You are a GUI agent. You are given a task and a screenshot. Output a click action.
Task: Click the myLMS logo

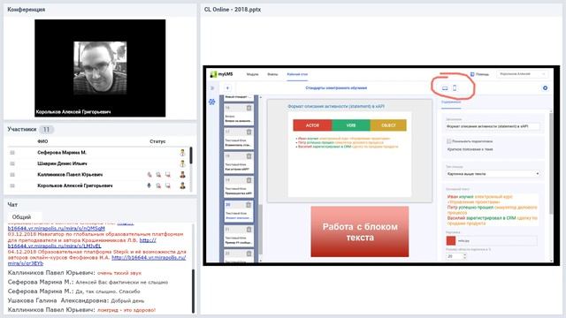tap(221, 74)
